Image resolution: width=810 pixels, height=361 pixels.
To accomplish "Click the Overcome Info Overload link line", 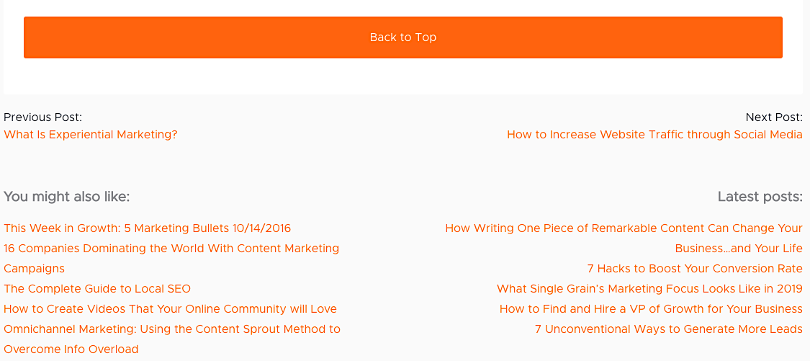I will (x=71, y=349).
